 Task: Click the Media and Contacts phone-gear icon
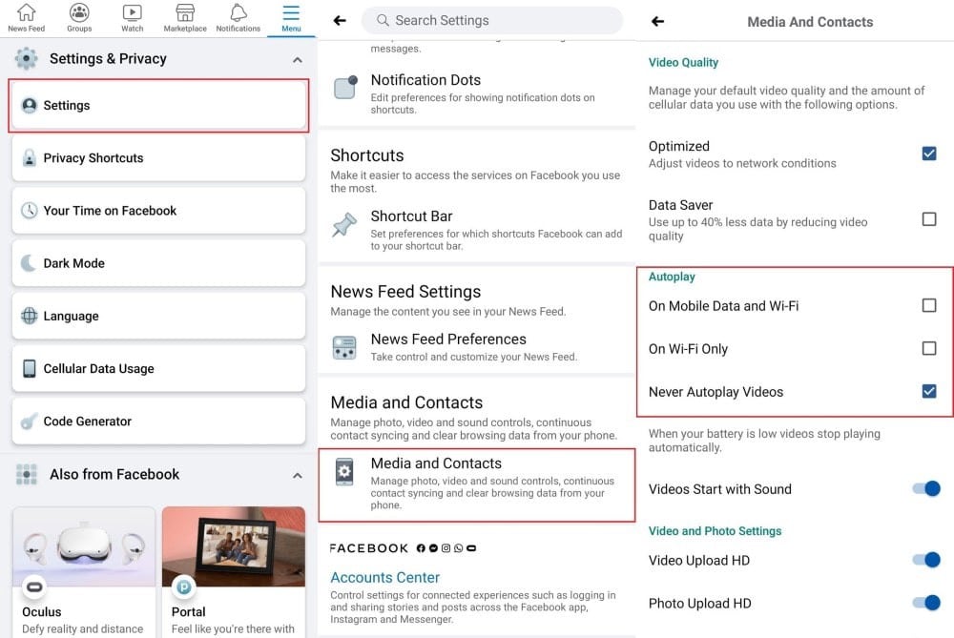[x=344, y=472]
